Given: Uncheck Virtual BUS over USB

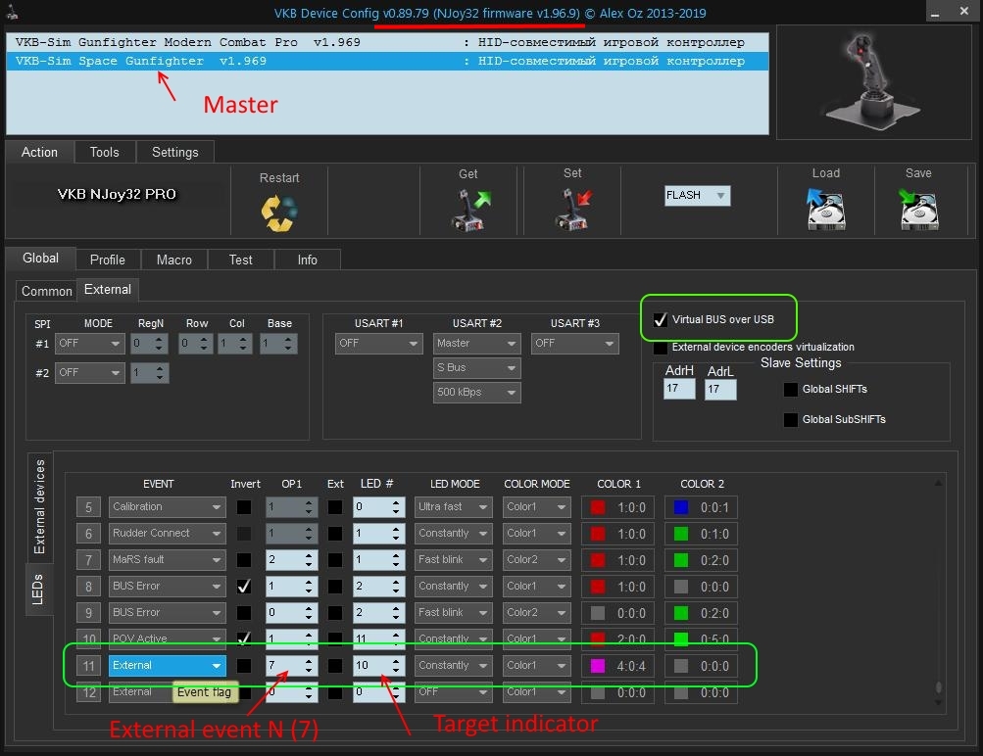Looking at the screenshot, I should pos(661,319).
